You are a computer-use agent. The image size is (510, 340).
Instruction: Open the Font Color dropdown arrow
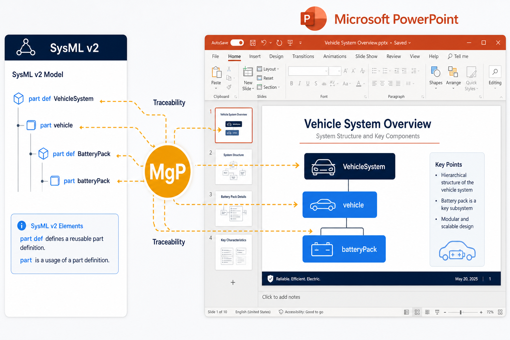364,84
